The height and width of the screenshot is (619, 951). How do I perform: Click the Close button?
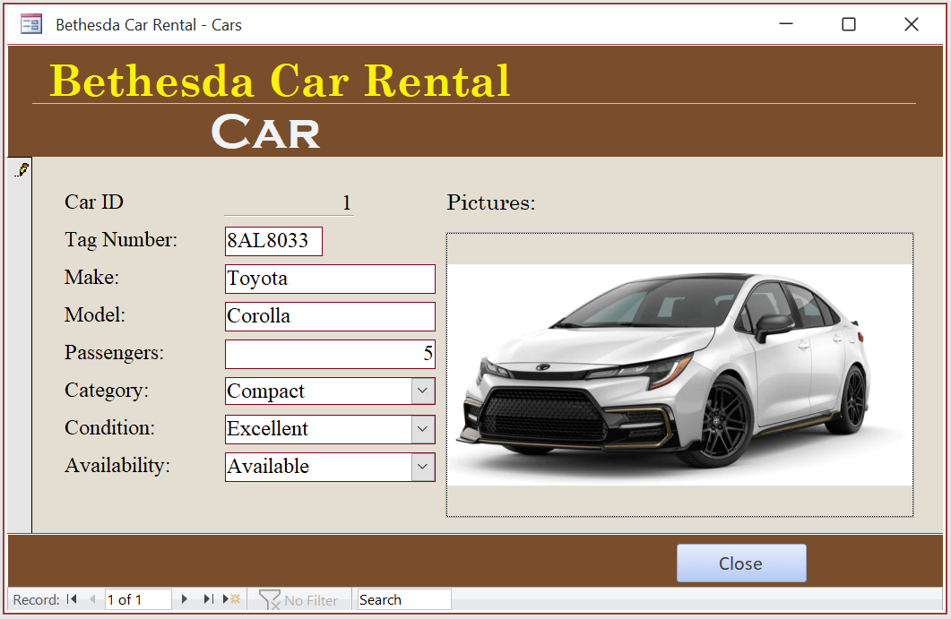point(741,563)
